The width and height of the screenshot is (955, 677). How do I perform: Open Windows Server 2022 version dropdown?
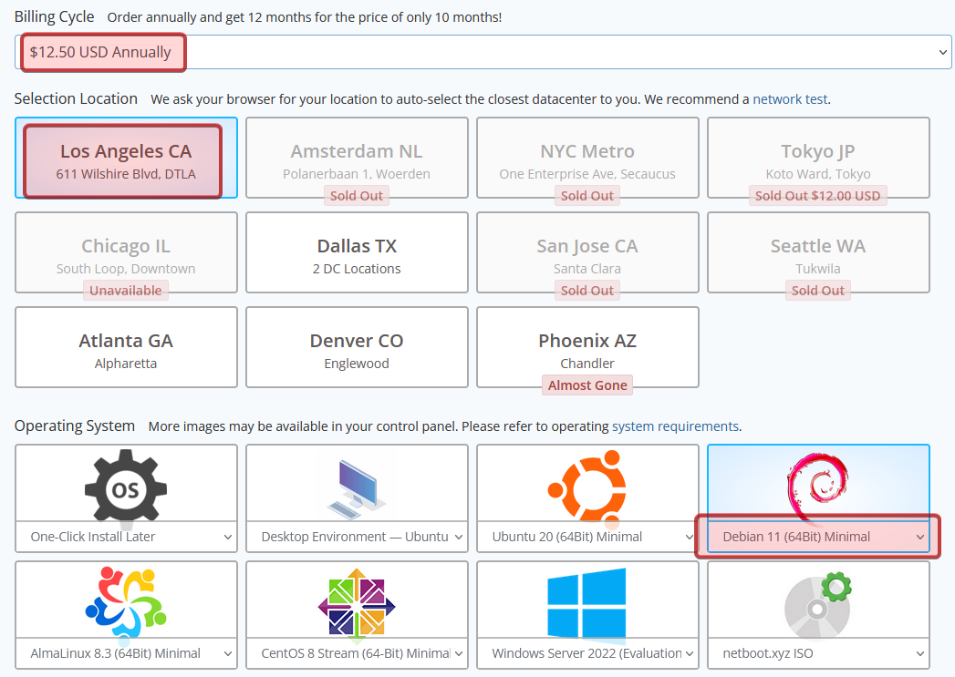click(x=586, y=653)
